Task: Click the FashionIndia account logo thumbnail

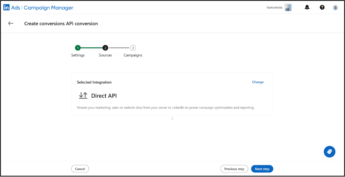Action: tap(288, 8)
